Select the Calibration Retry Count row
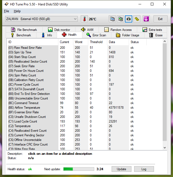Screen dimensions: 173x177 click(77, 80)
